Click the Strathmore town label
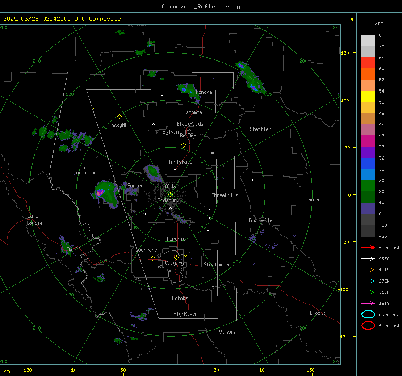Image resolution: width=402 pixels, height=376 pixels. tap(217, 265)
